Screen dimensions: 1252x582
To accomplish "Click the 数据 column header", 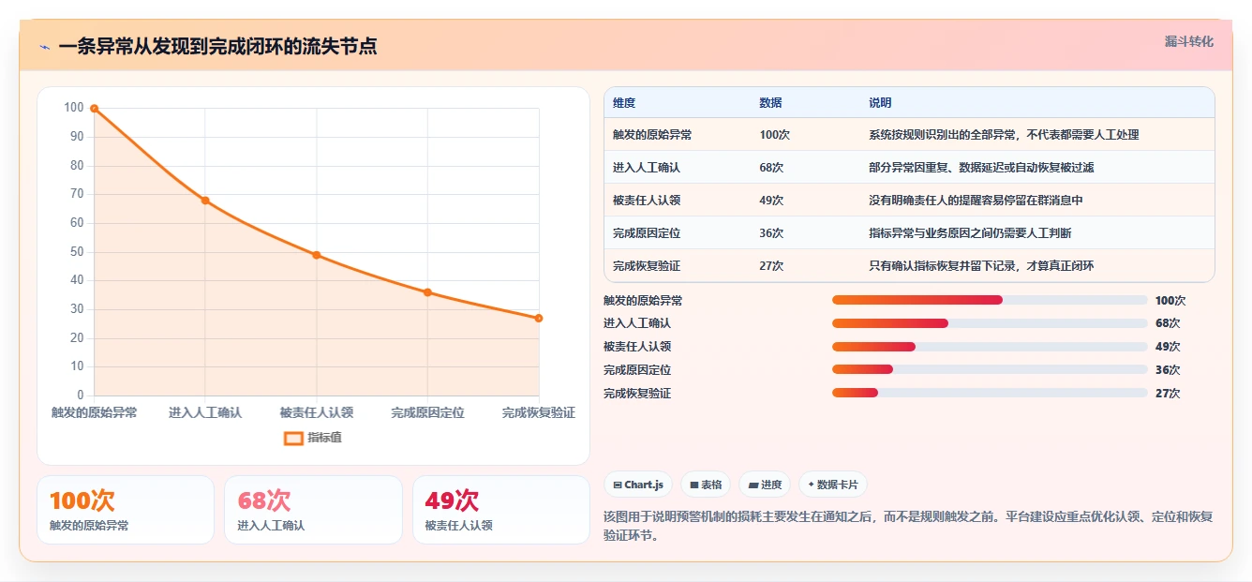I will pyautogui.click(x=770, y=103).
